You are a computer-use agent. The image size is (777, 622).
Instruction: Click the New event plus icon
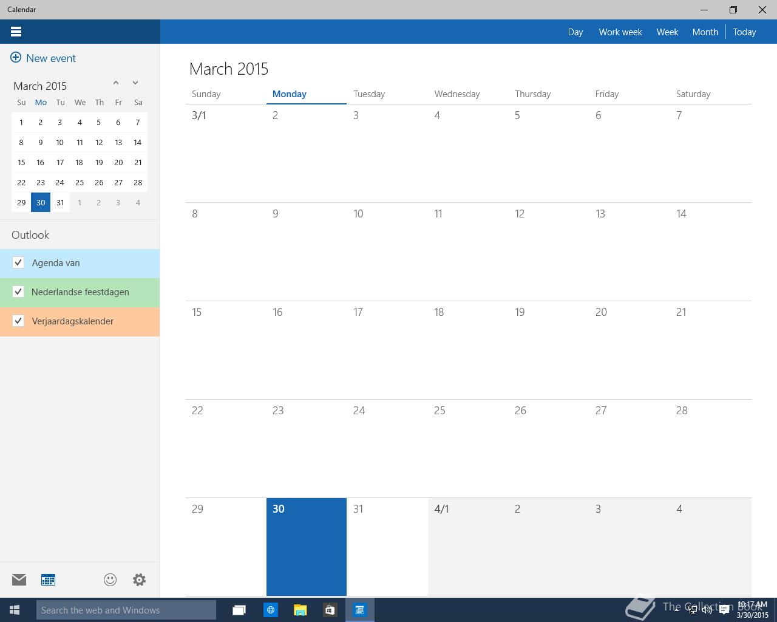click(x=16, y=58)
